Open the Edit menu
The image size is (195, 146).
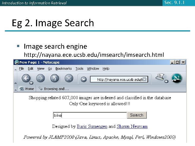[30, 68]
